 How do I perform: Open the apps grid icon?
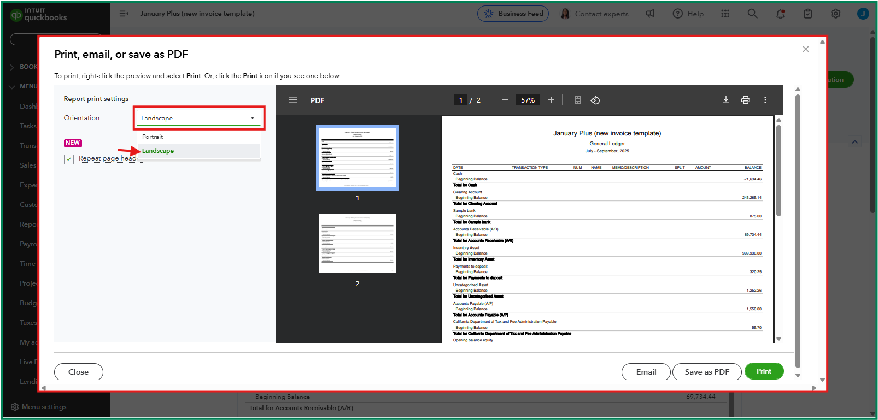725,14
